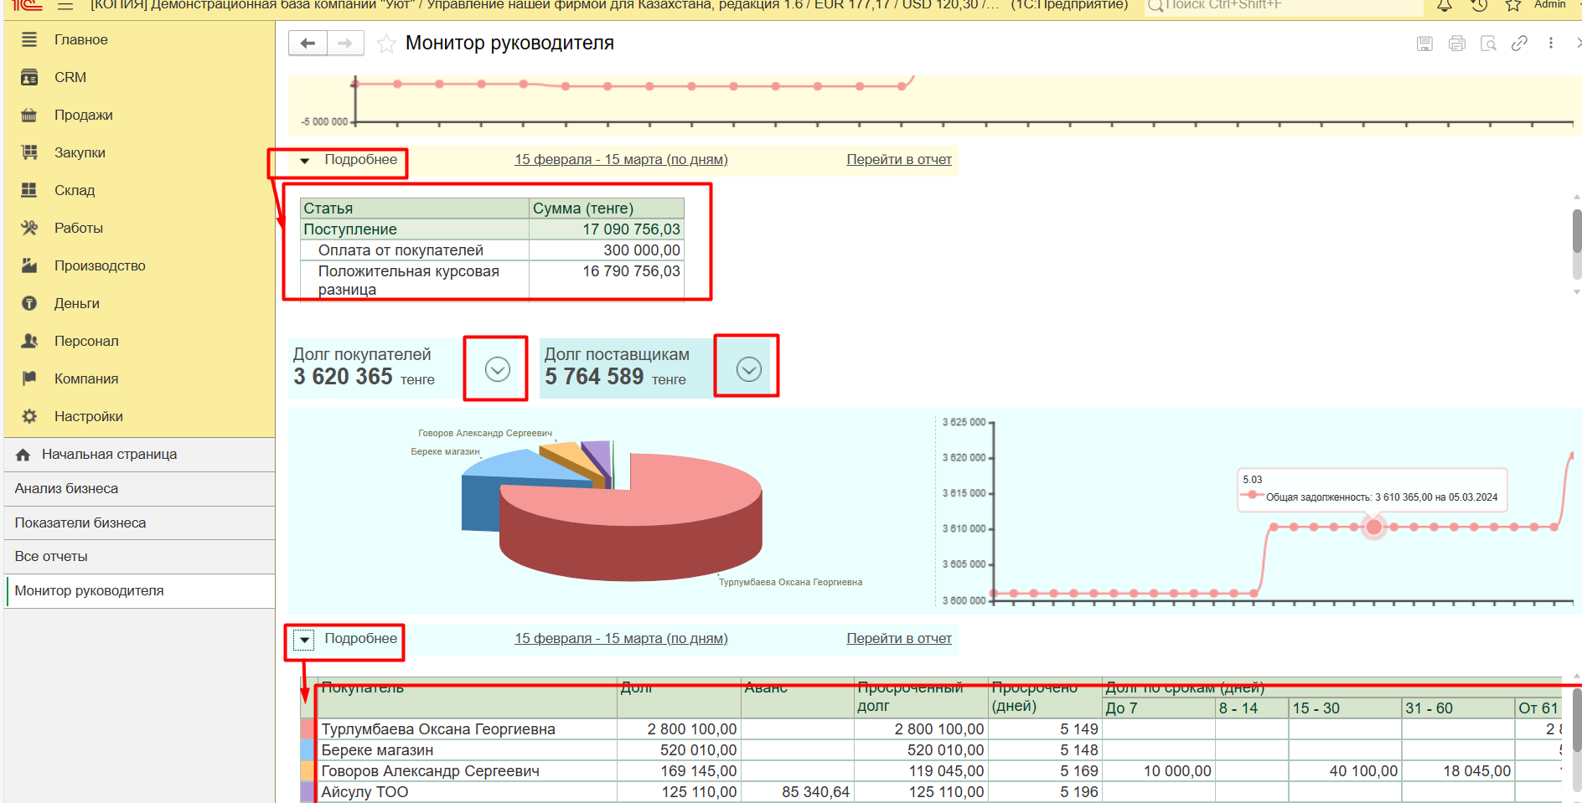Viewport: 1582px width, 803px height.
Task: Copy link using the chain icon
Action: [x=1519, y=44]
